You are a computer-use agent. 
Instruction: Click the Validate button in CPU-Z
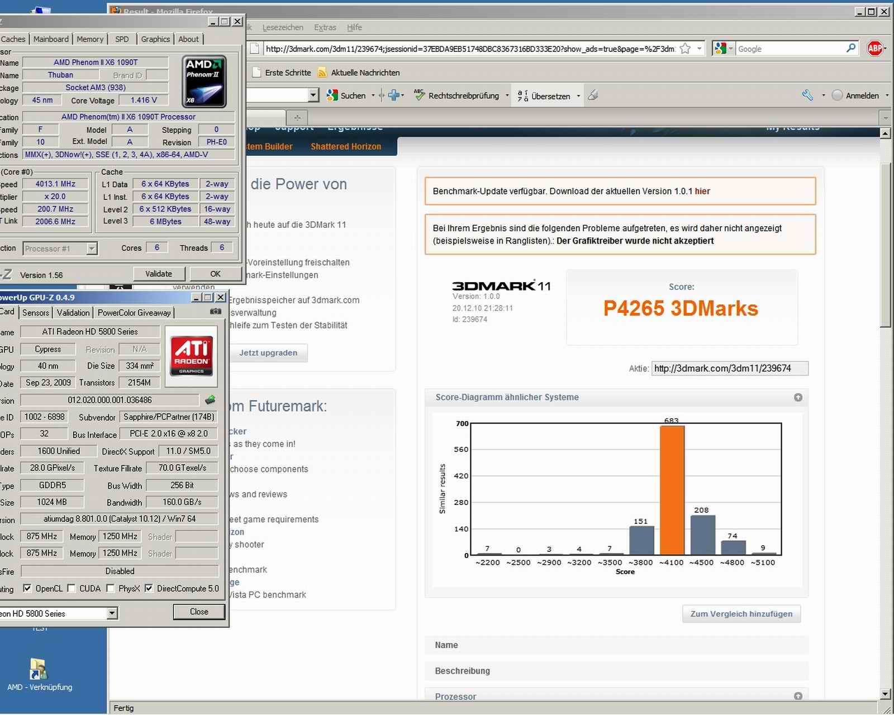(x=159, y=274)
